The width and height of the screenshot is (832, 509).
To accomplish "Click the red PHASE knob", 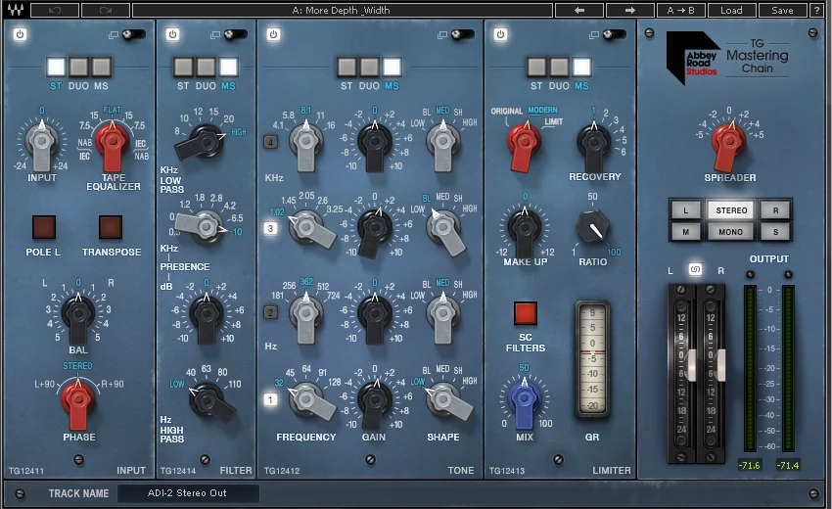I will tap(78, 400).
